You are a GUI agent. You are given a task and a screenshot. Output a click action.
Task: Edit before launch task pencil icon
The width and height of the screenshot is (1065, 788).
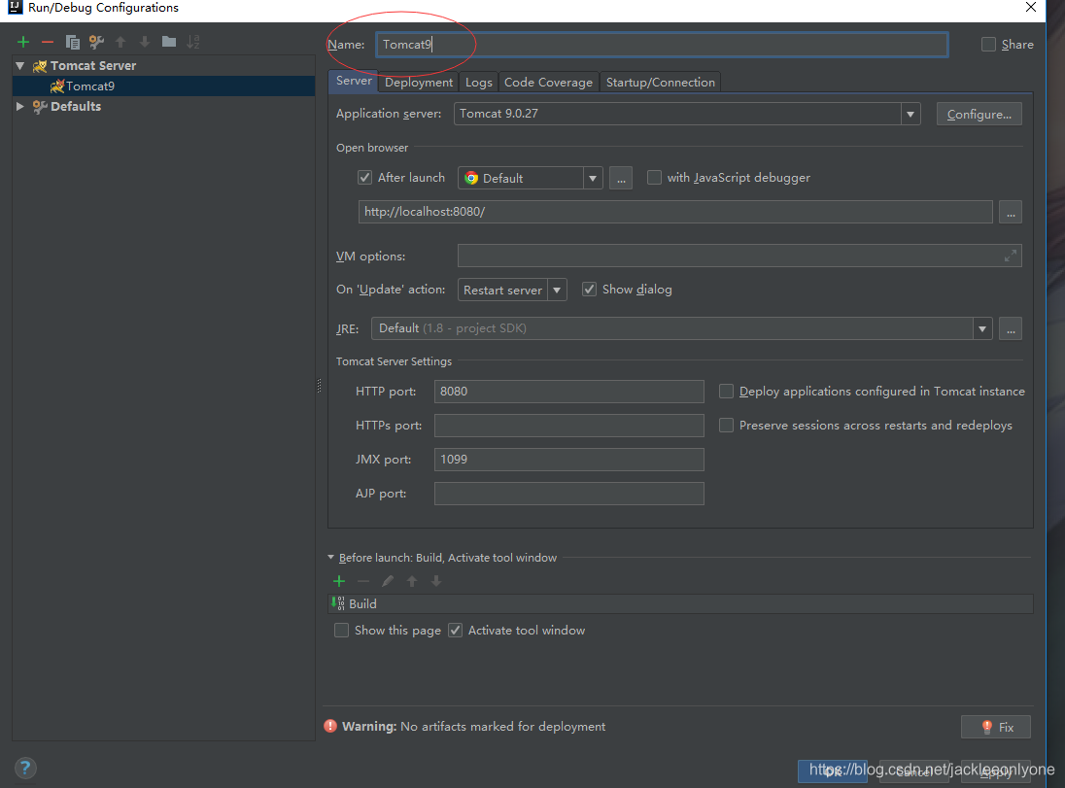pyautogui.click(x=388, y=581)
